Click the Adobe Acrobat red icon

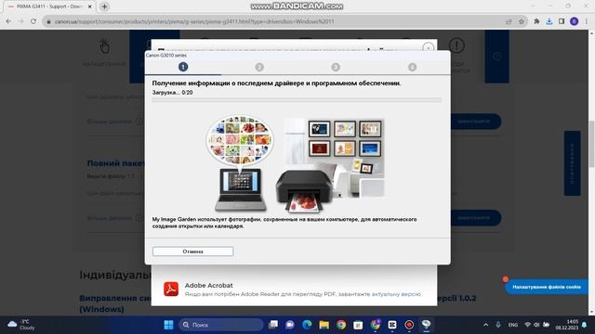[x=171, y=289]
